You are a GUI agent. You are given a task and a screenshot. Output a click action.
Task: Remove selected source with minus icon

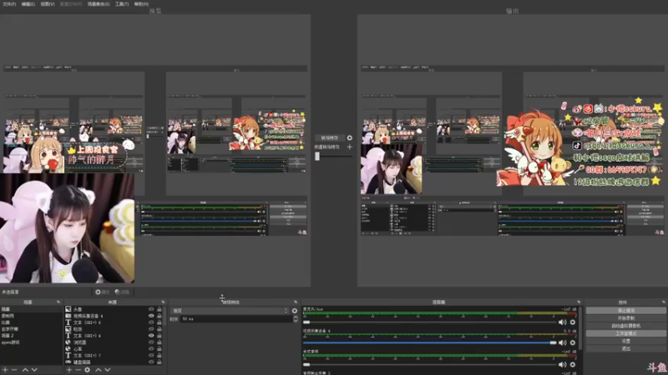78,370
